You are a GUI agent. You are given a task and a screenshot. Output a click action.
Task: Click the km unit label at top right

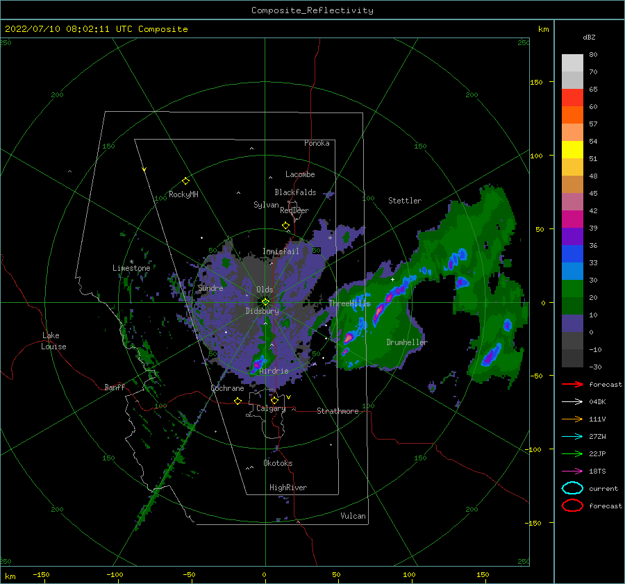click(x=543, y=29)
